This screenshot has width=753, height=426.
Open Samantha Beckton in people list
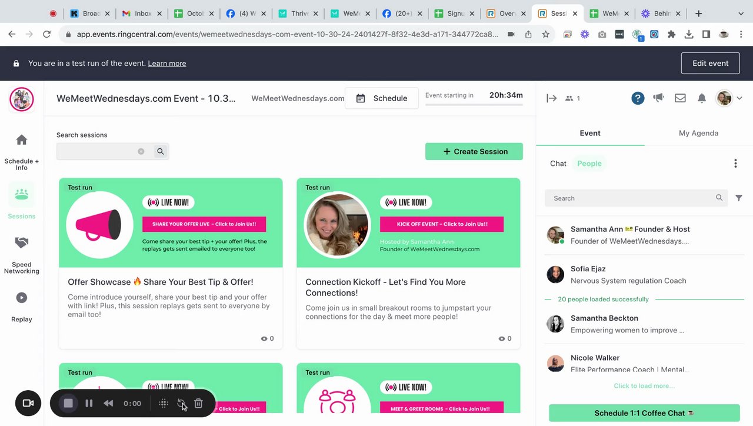pos(644,324)
